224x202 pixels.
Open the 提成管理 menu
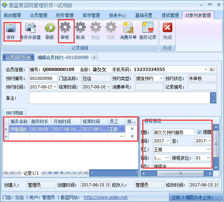170,15
